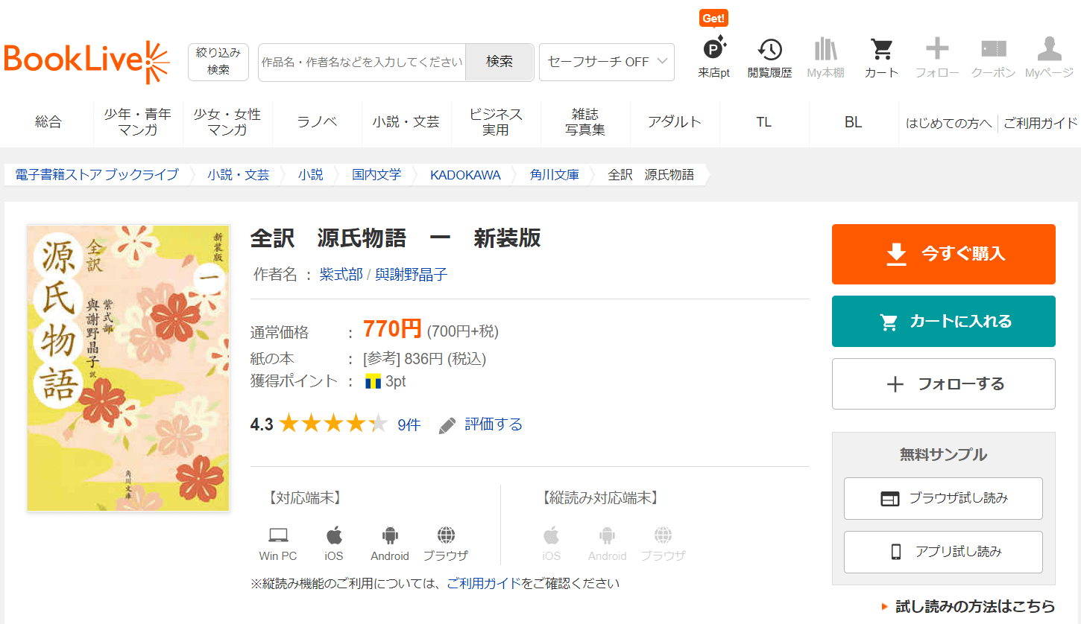The width and height of the screenshot is (1081, 624).
Task: Switch to 少年・青年マンガ tab
Action: (x=138, y=122)
